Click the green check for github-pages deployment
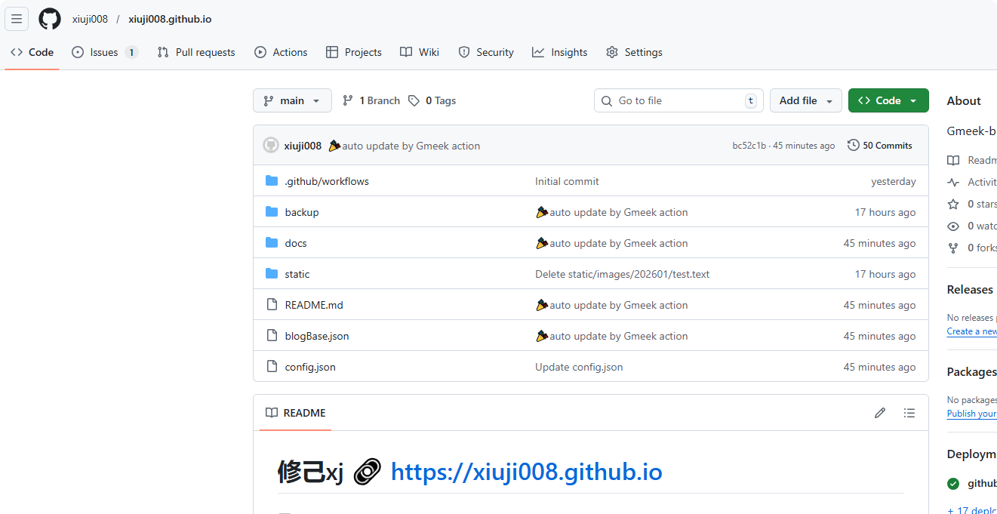Image resolution: width=997 pixels, height=514 pixels. coord(953,483)
